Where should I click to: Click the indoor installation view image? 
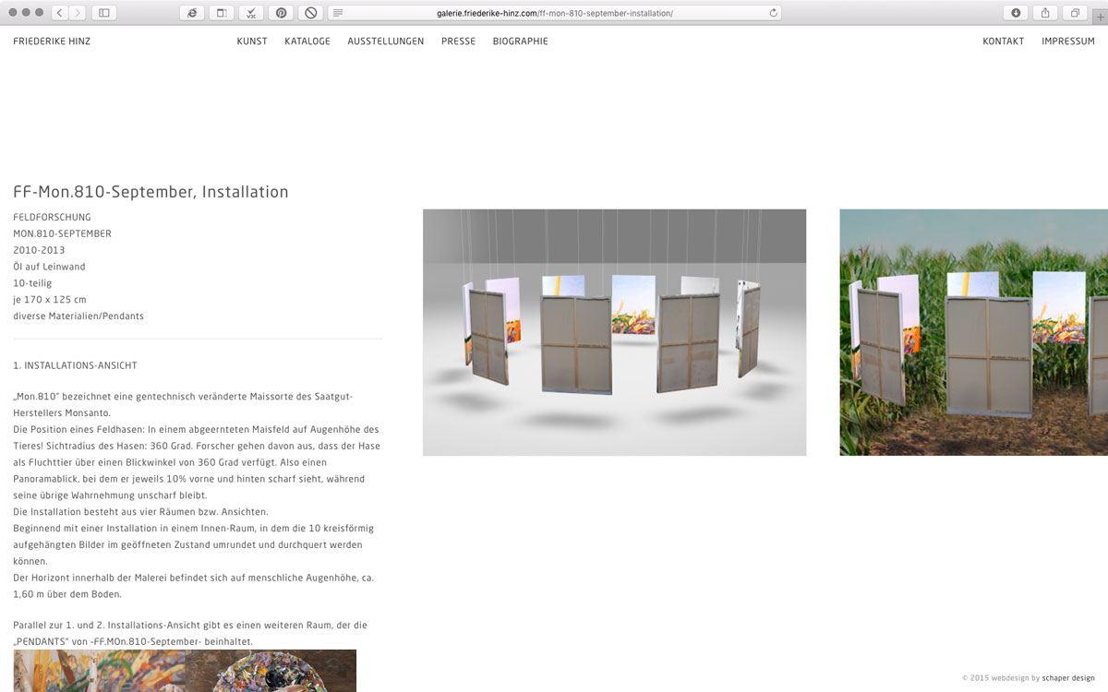(615, 332)
